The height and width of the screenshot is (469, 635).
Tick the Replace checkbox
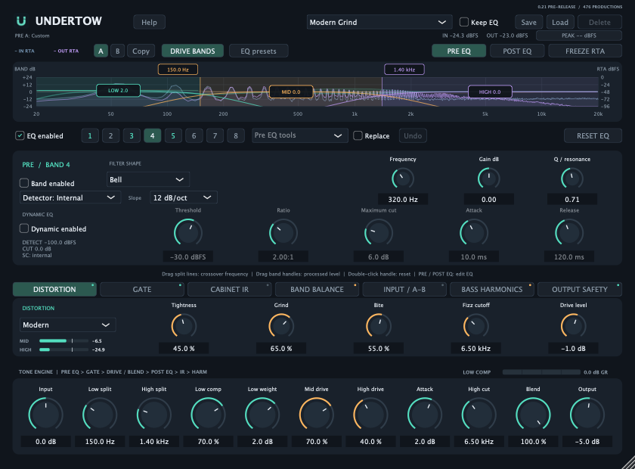[358, 135]
